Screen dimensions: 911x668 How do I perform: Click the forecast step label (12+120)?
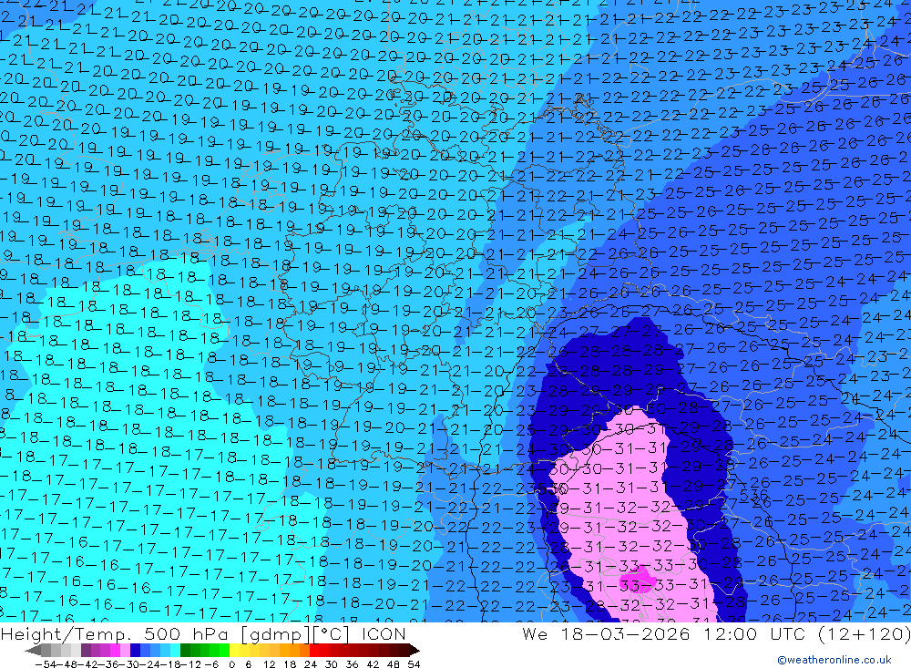tap(864, 633)
